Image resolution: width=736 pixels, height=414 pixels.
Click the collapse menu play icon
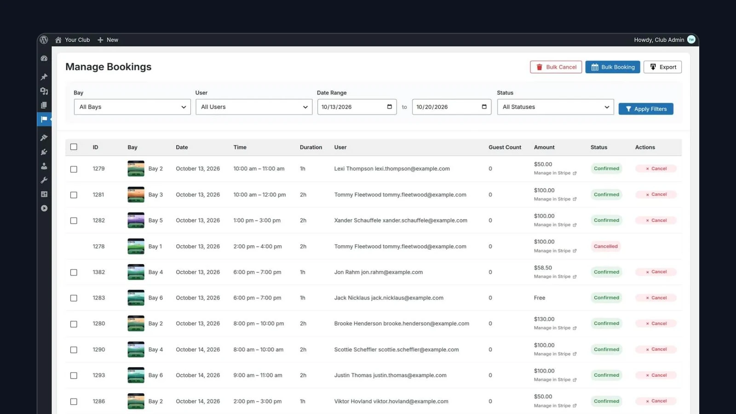pos(44,208)
